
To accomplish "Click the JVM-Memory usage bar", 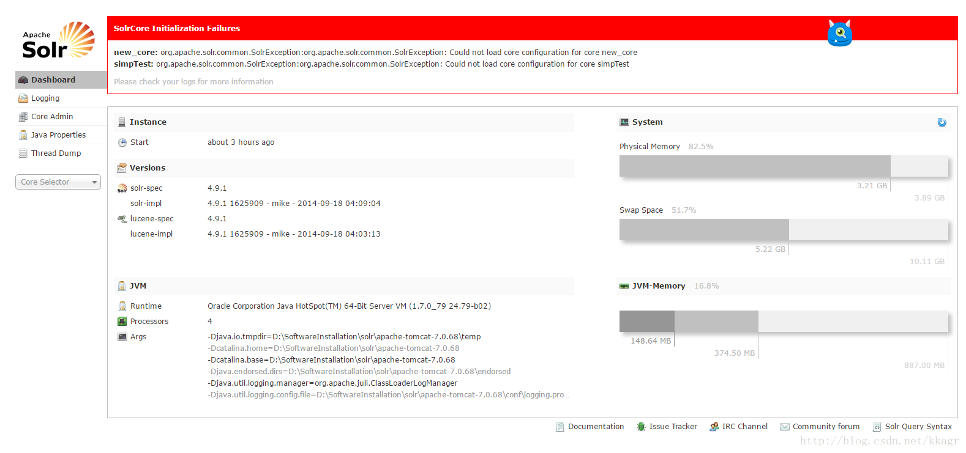I will click(784, 321).
